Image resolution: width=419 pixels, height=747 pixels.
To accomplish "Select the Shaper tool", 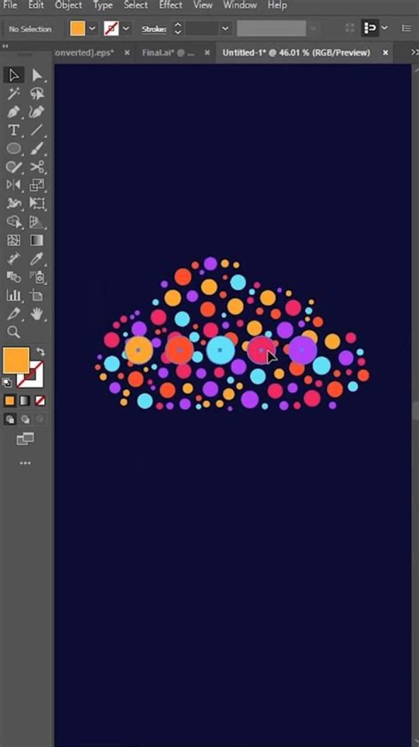I will click(14, 167).
